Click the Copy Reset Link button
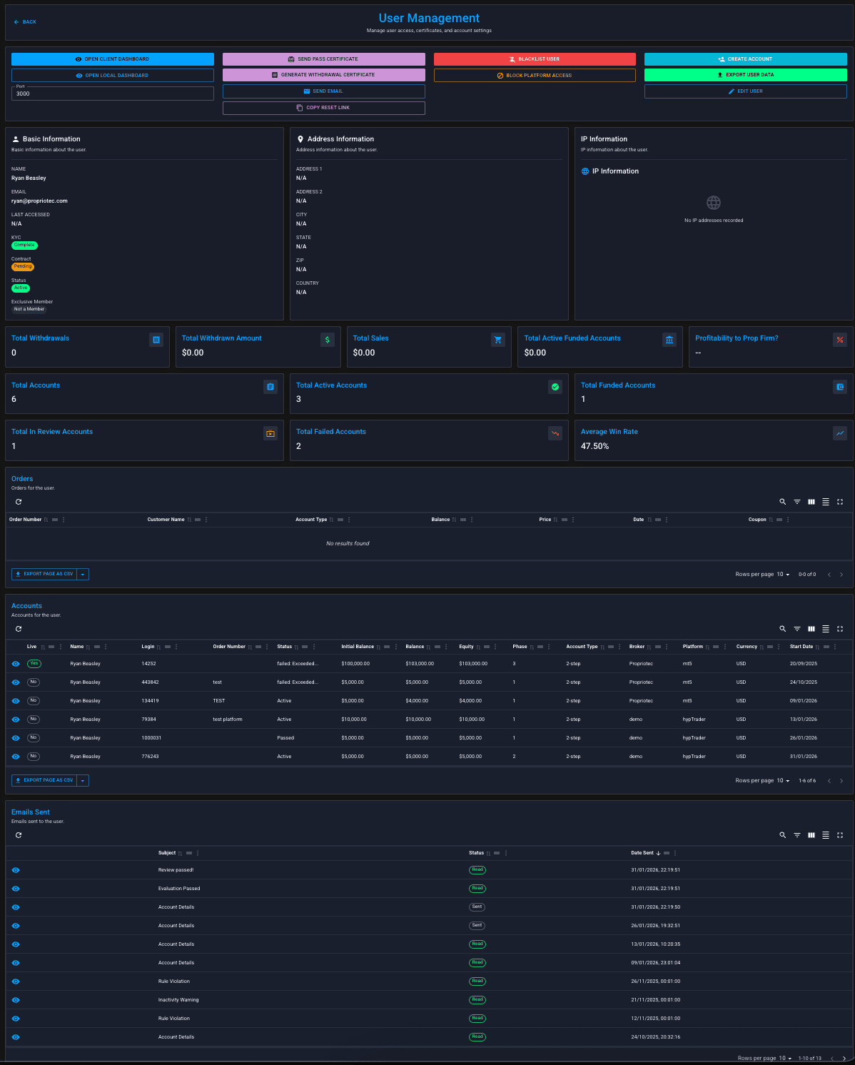The height and width of the screenshot is (1065, 855). 324,108
